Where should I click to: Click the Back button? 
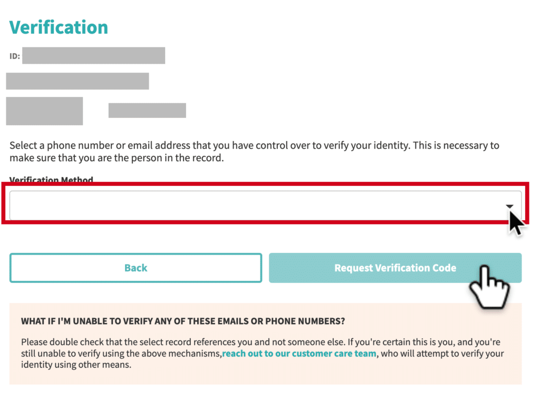pyautogui.click(x=136, y=268)
